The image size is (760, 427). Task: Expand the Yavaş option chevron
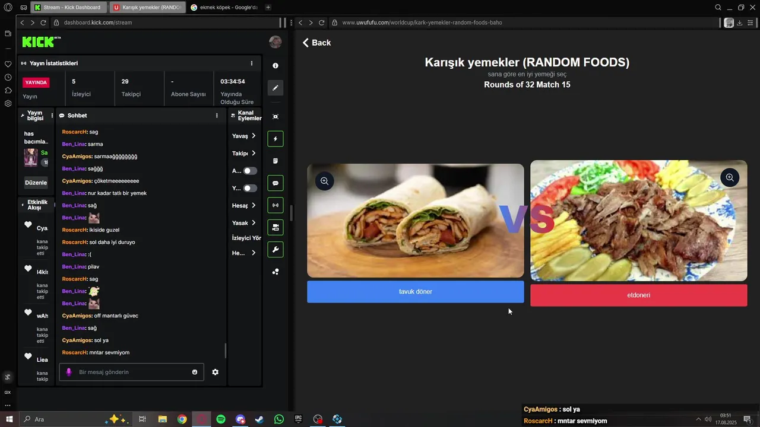[x=254, y=136]
